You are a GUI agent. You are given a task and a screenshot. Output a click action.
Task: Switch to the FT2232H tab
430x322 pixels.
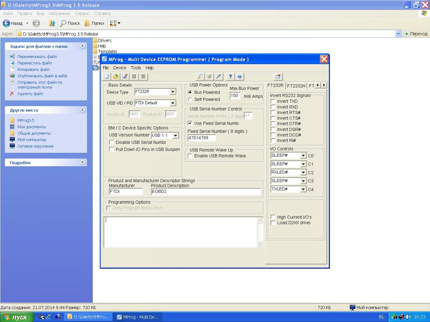click(x=296, y=86)
